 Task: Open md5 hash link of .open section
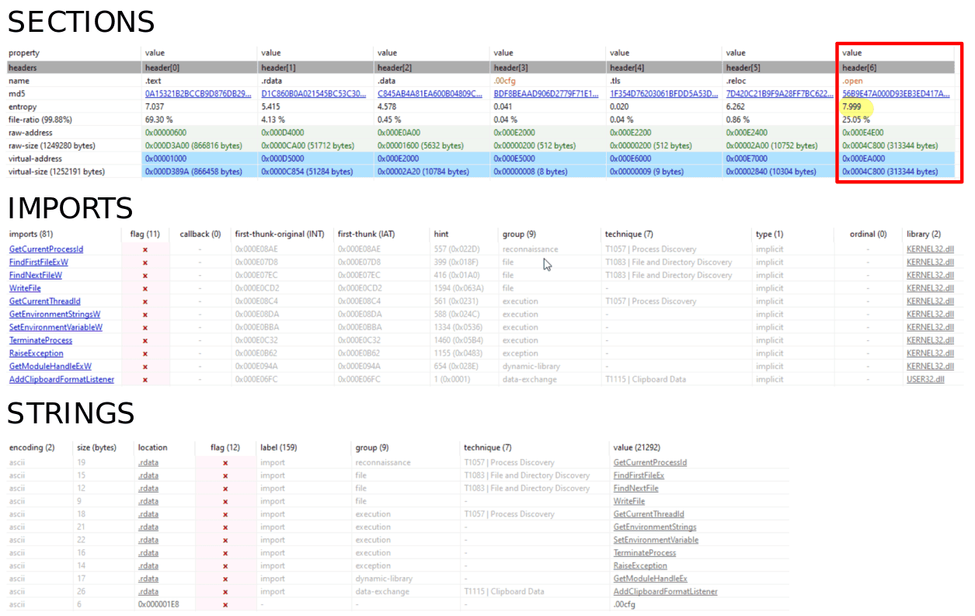pos(895,93)
